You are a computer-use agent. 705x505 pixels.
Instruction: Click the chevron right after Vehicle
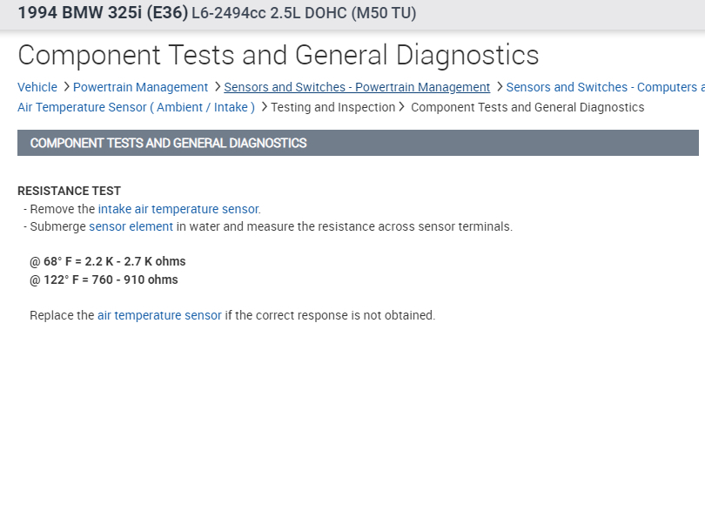tap(66, 87)
